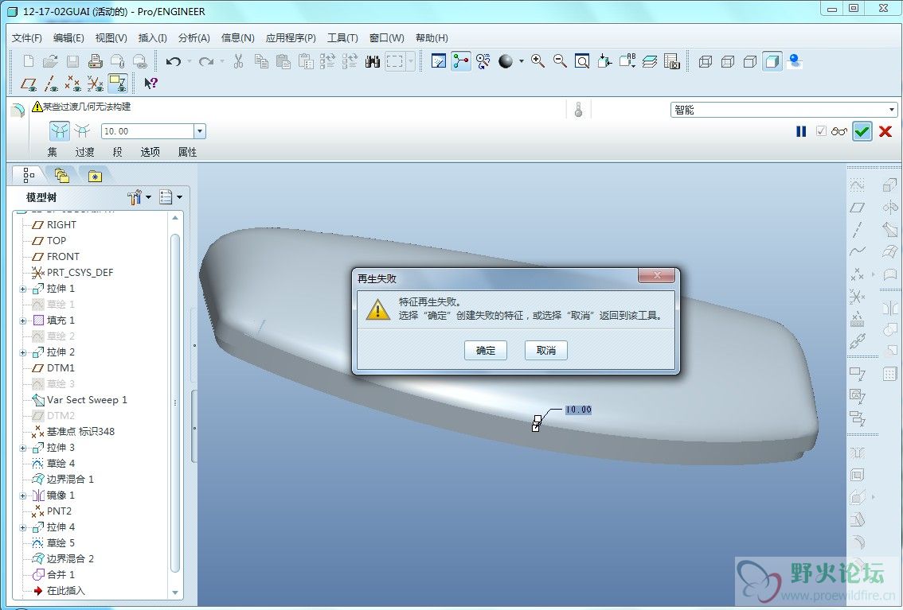903x610 pixels.
Task: Switch round tool to set mode
Action: (x=59, y=131)
